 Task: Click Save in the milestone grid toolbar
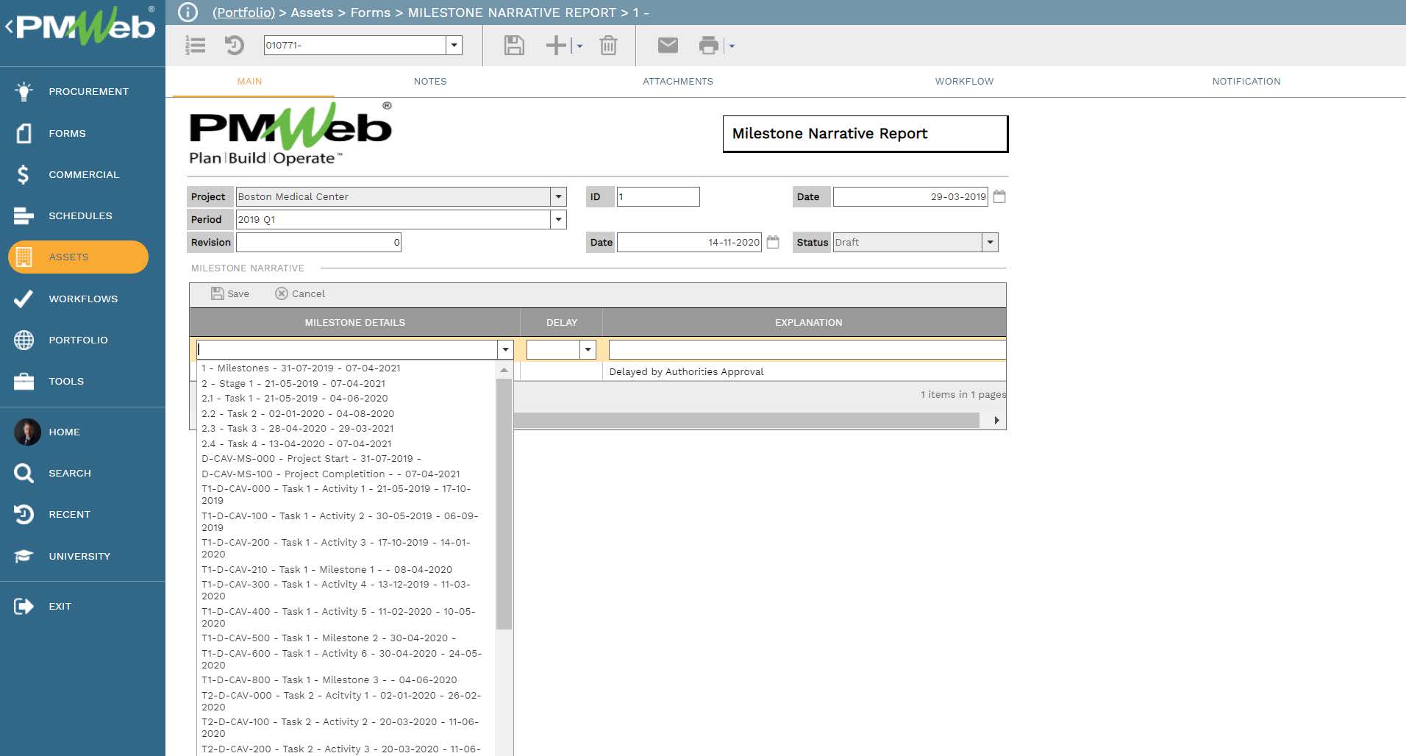coord(230,293)
